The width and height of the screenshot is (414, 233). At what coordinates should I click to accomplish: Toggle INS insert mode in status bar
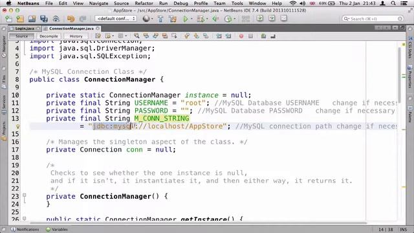(403, 230)
